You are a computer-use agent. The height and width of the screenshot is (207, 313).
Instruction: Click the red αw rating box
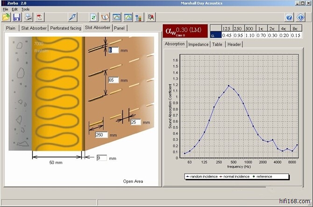tap(185, 31)
